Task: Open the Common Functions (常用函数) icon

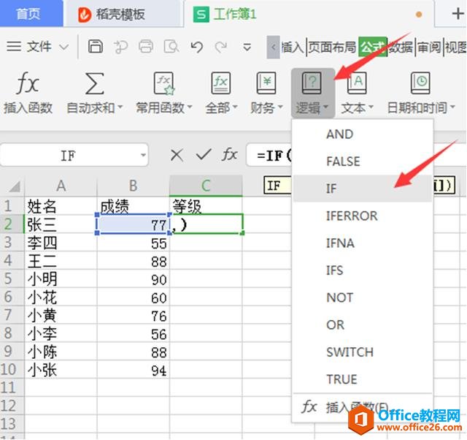Action: coord(163,83)
